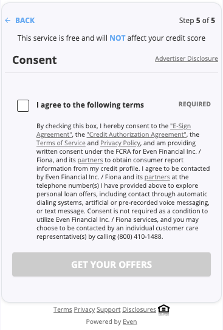Click the Consent heading
The height and width of the screenshot is (330, 223).
click(35, 60)
